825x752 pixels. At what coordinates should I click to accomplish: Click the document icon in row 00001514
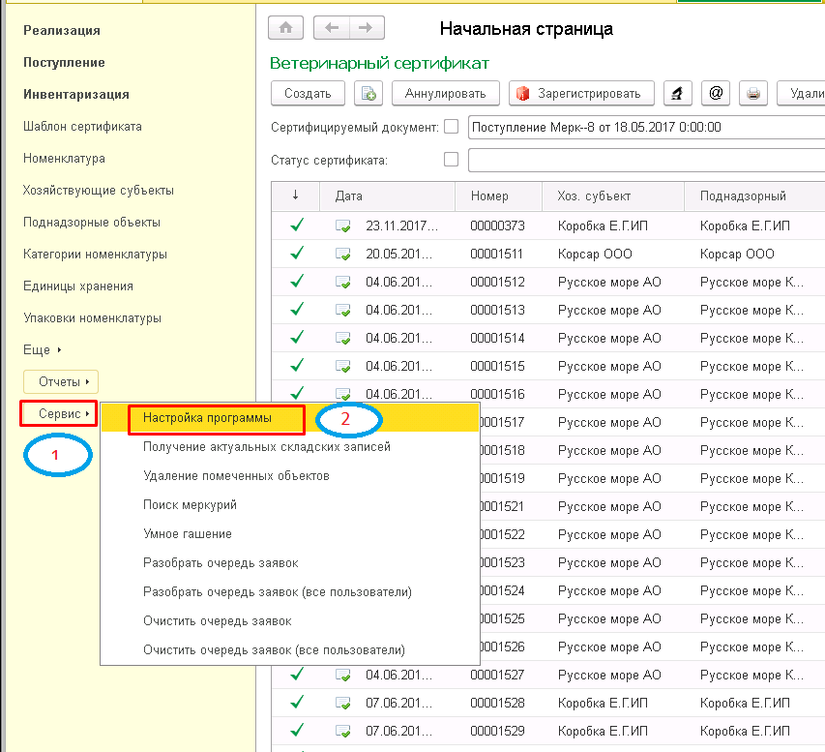click(343, 338)
